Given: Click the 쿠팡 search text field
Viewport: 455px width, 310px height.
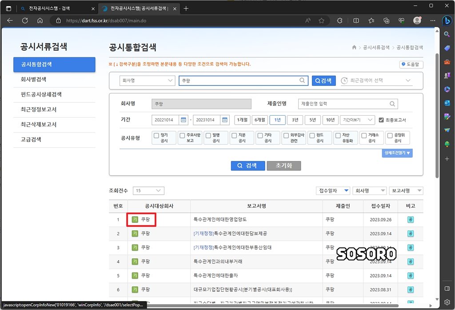Looking at the screenshot, I should 243,81.
